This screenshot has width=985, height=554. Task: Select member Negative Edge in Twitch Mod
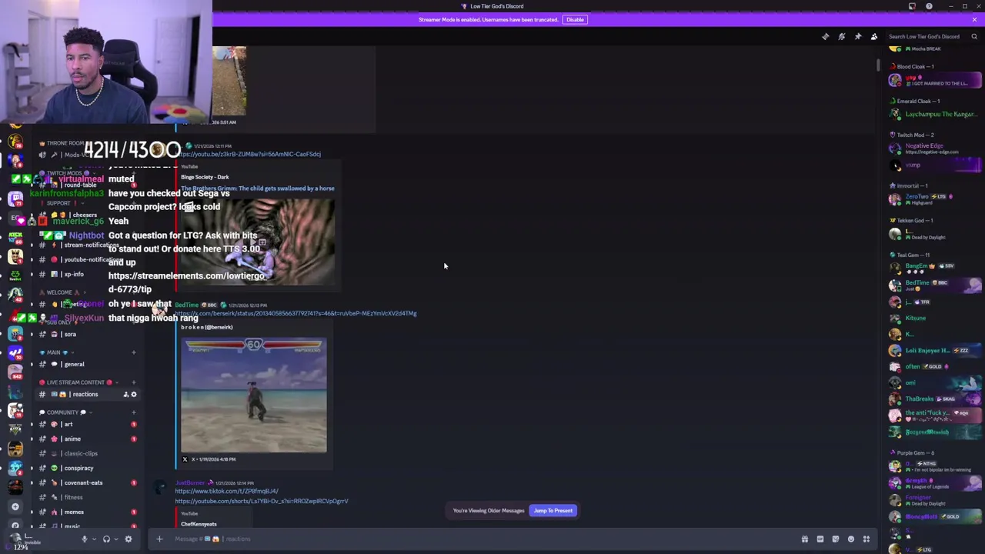coord(933,148)
